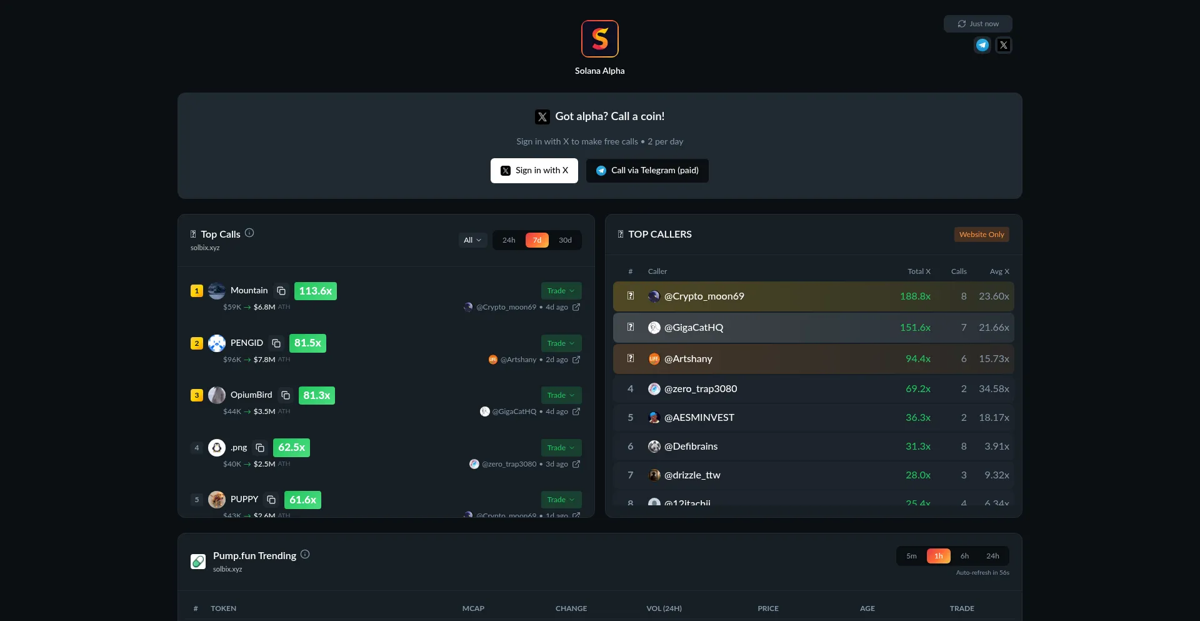This screenshot has width=1200, height=621.
Task: Copy the PENGID token address
Action: pyautogui.click(x=276, y=343)
